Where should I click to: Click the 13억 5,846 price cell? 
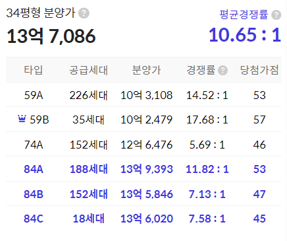(x=147, y=194)
